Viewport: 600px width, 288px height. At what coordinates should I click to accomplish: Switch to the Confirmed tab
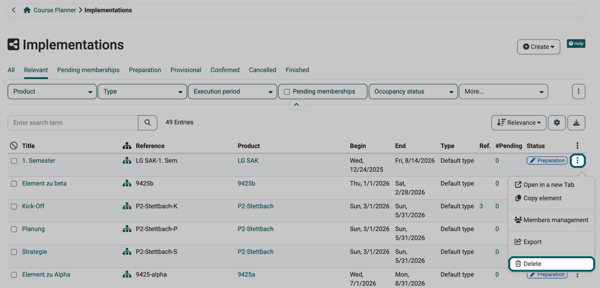(225, 70)
